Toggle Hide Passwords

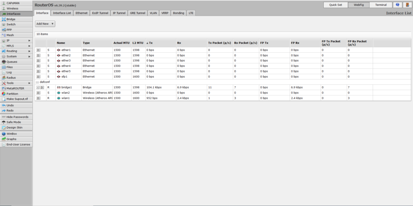(x=16, y=117)
